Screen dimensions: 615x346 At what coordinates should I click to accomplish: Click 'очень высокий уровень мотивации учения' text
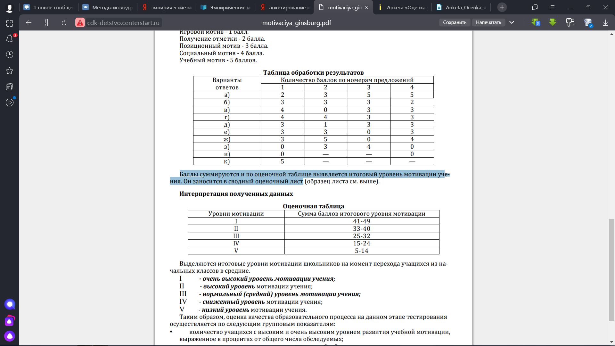click(x=269, y=279)
